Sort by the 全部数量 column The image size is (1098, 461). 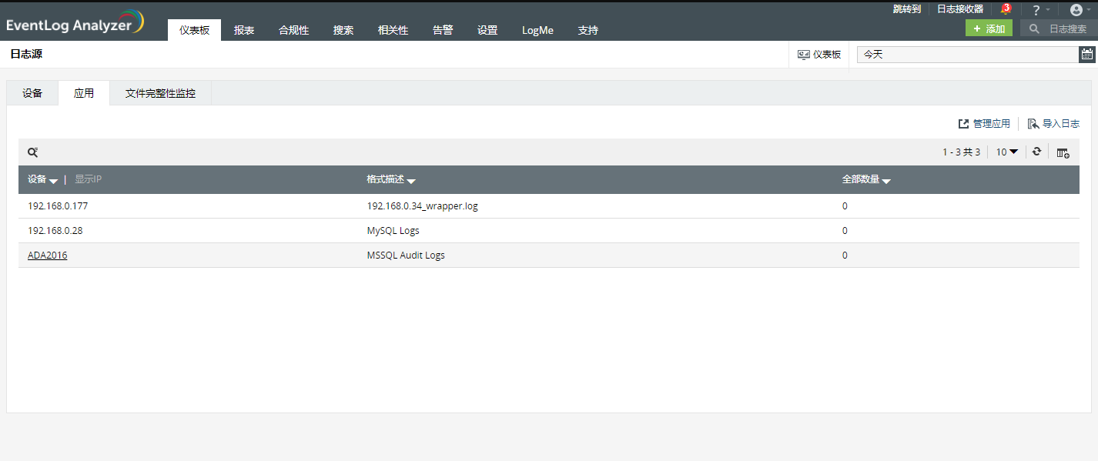[866, 179]
